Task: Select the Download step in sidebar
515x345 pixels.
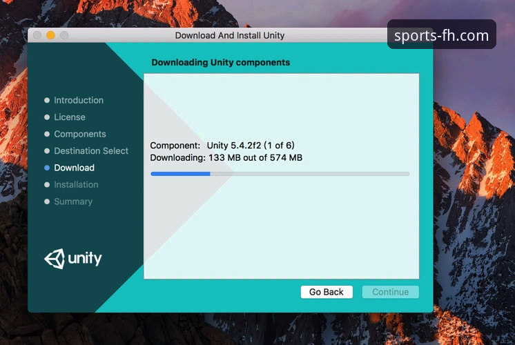Action: tap(74, 168)
